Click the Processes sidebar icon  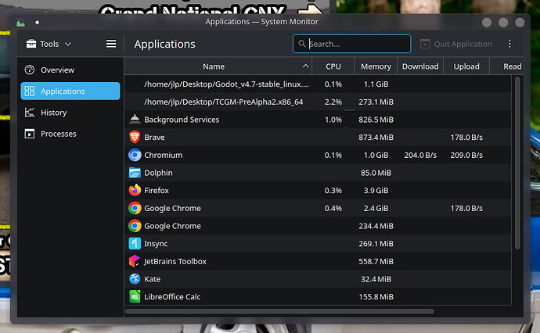30,134
